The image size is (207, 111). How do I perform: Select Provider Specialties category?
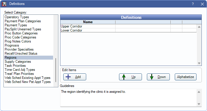(x=29, y=49)
